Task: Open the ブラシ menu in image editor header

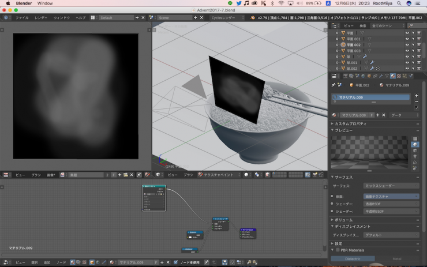Action: (x=36, y=175)
